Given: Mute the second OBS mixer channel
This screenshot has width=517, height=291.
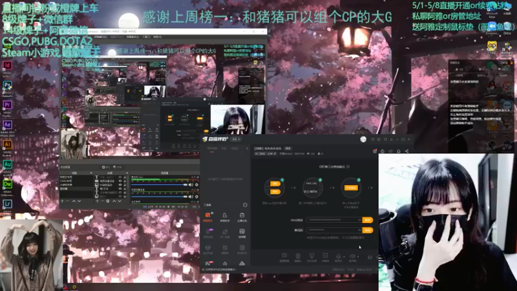Looking at the screenshot, I should click(x=191, y=197).
